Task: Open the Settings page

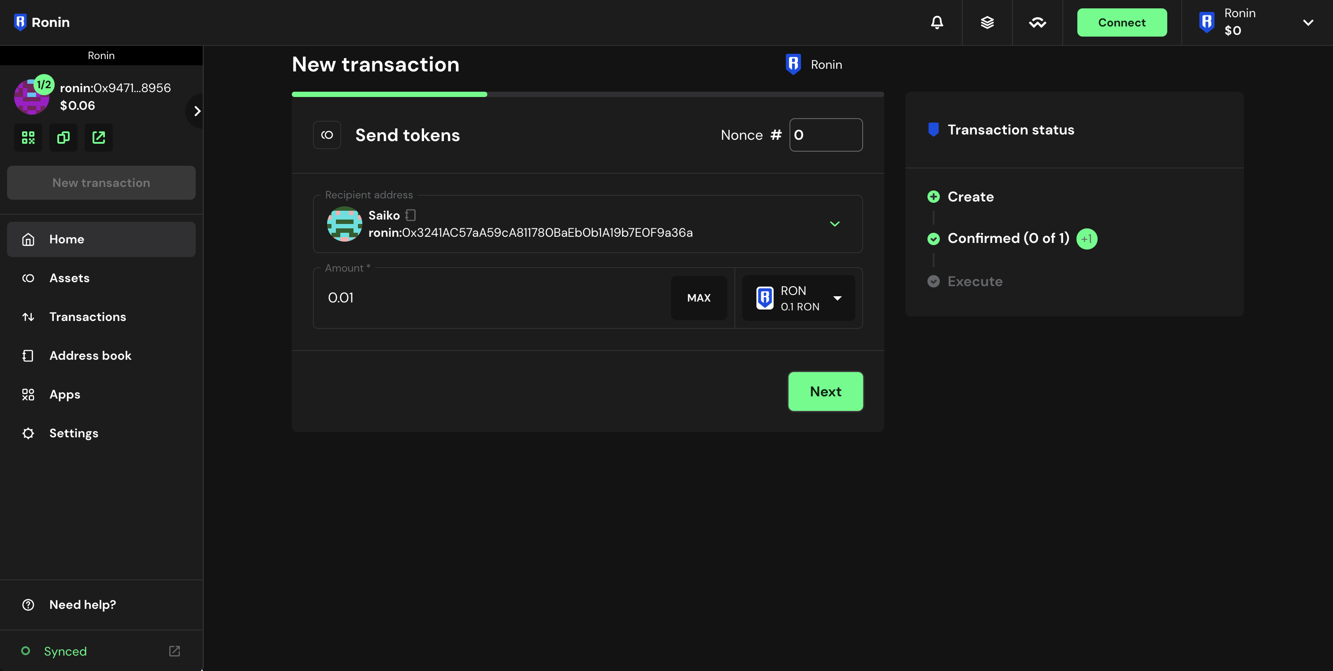Action: click(x=101, y=433)
